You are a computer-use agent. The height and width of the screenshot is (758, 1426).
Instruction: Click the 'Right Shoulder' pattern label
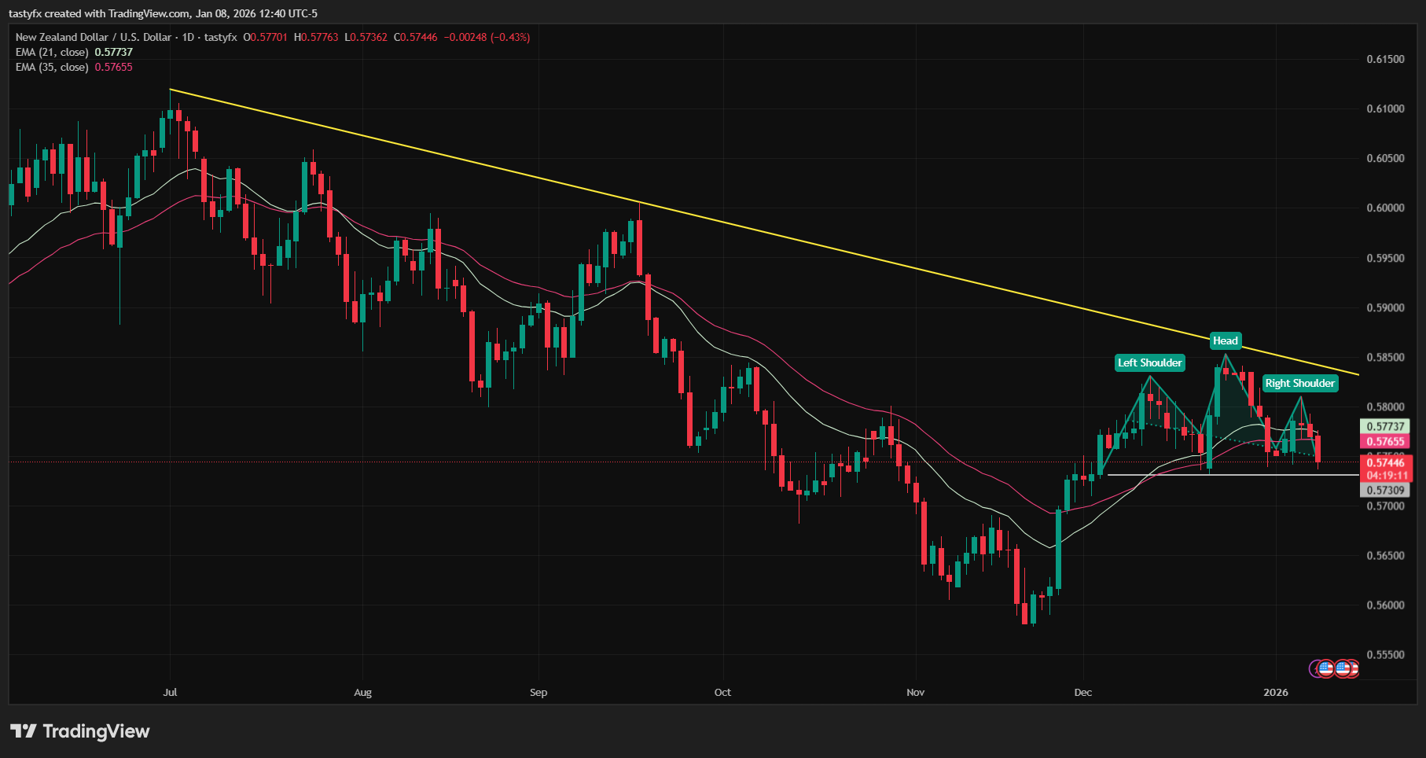click(x=1299, y=383)
